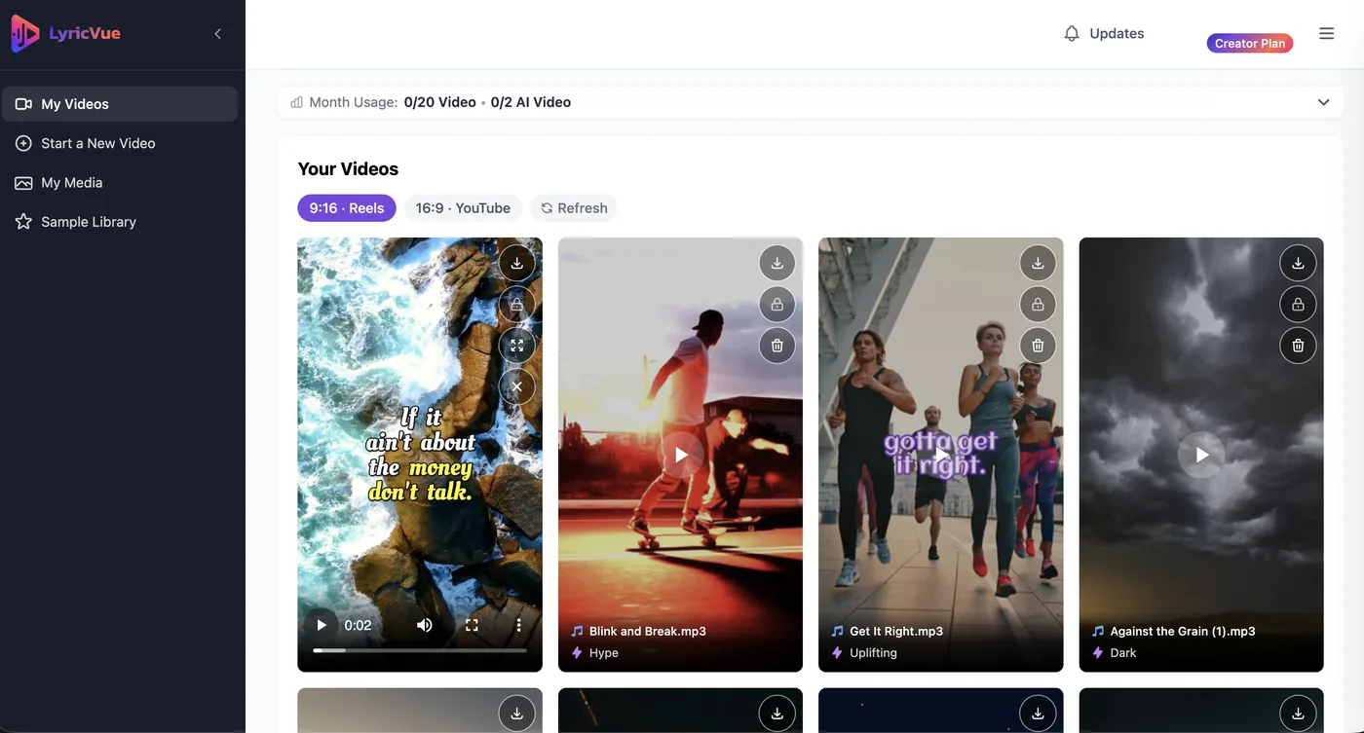Seek on the video progress bar
Viewport: 1364px width, 733px height.
click(x=420, y=650)
